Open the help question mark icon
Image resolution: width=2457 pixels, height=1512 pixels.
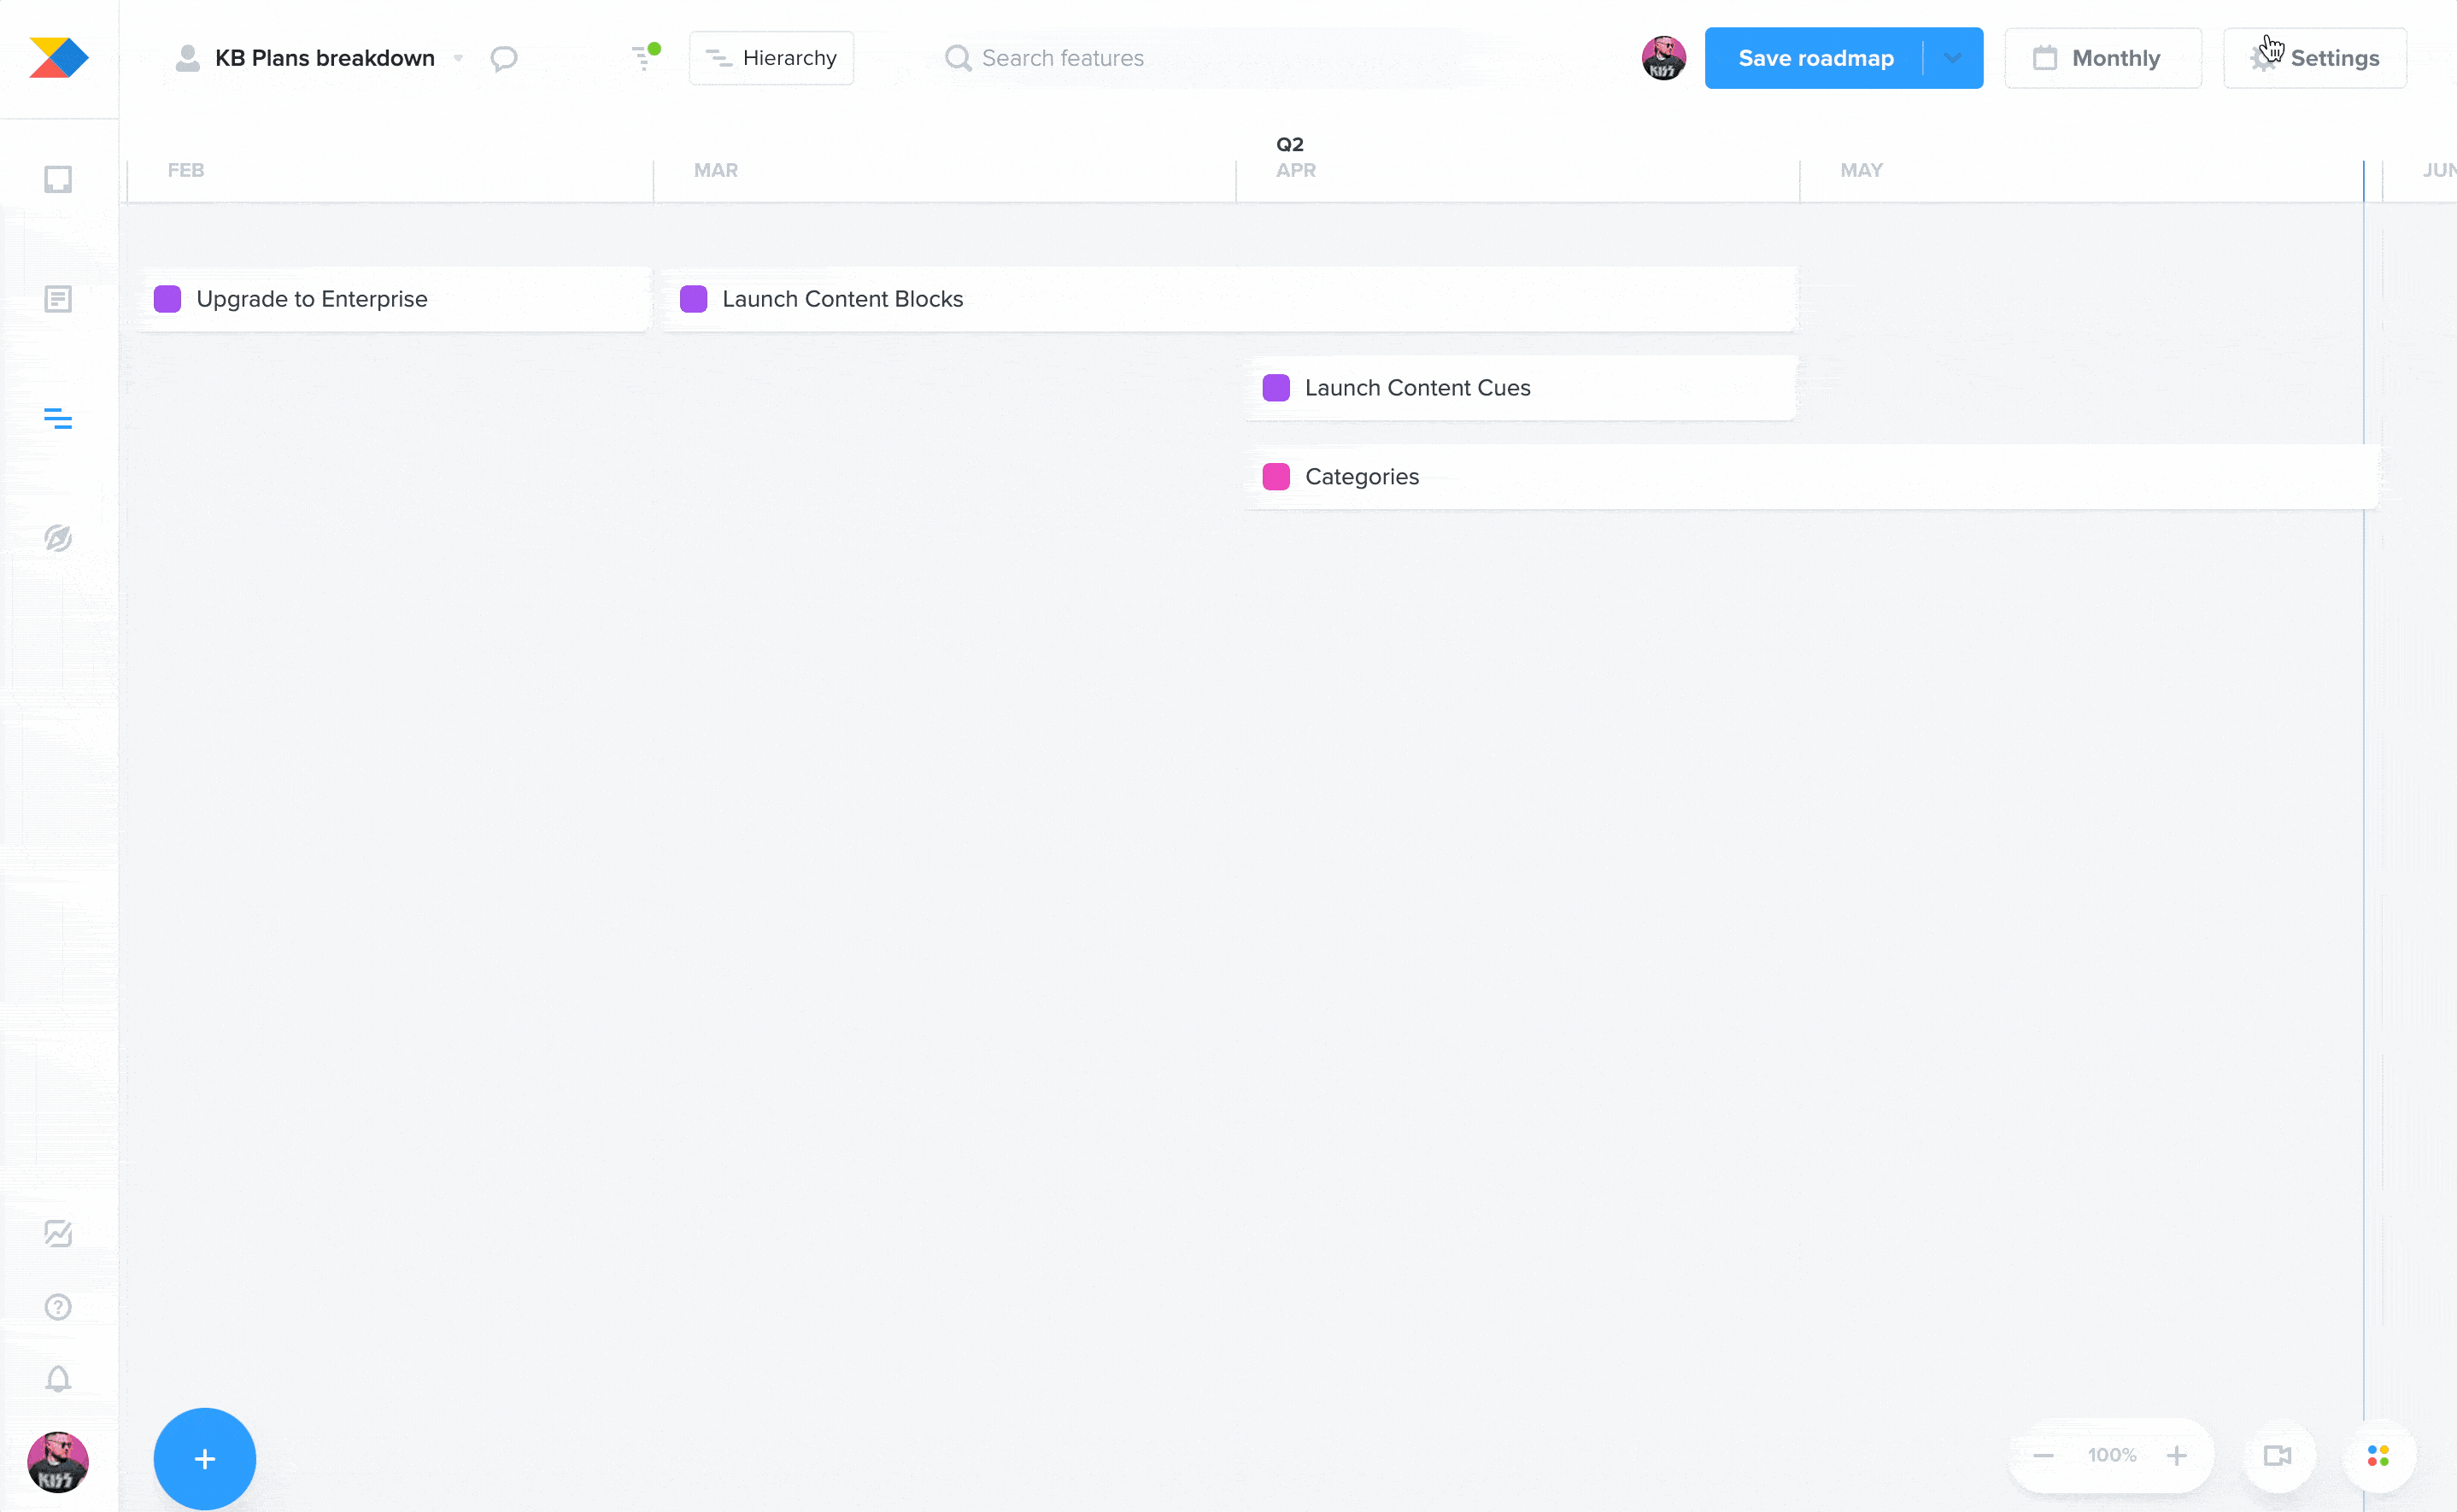58,1307
